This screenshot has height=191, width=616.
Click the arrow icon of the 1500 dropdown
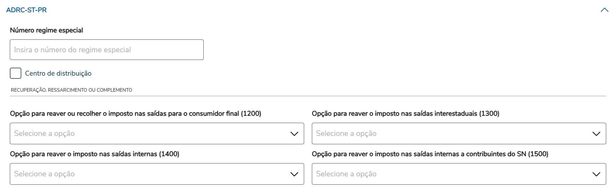pyautogui.click(x=596, y=174)
